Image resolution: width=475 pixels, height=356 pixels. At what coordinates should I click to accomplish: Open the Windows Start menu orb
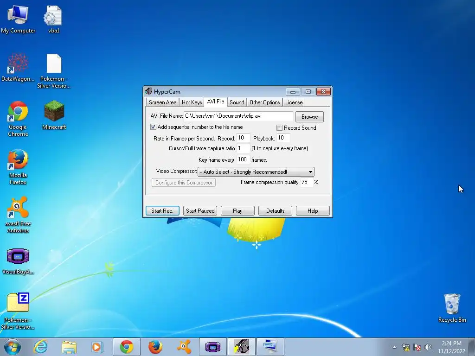[x=12, y=347]
